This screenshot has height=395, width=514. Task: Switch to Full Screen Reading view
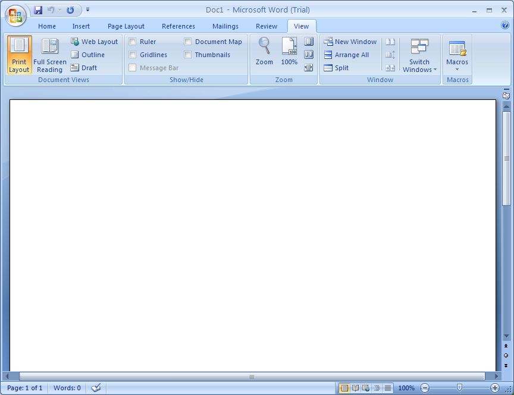point(50,55)
